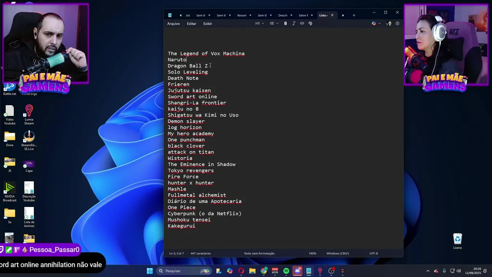
Task: Open Notepad settings gear
Action: click(x=397, y=23)
